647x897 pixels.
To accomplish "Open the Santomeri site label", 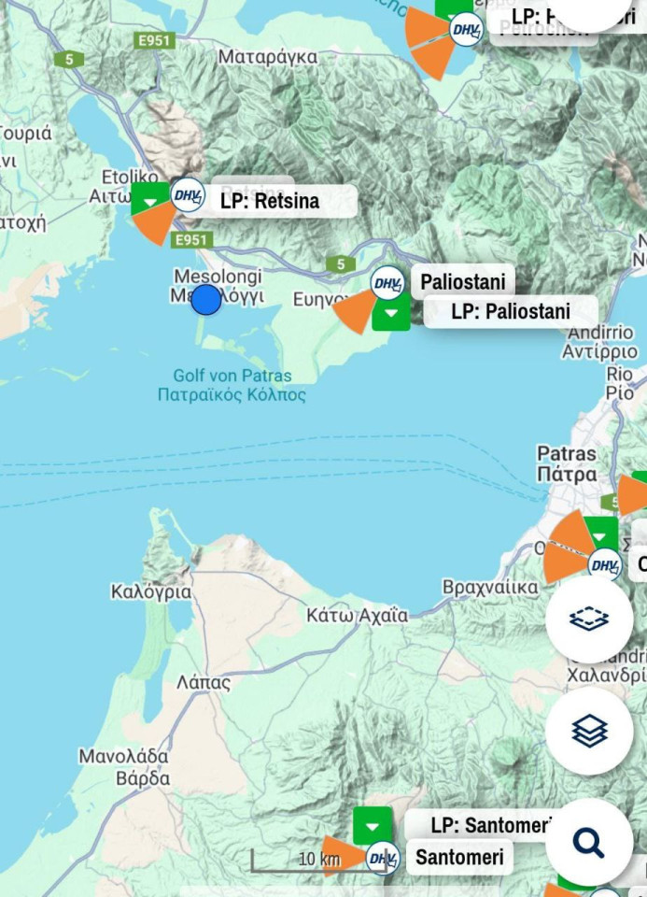I will pyautogui.click(x=459, y=857).
